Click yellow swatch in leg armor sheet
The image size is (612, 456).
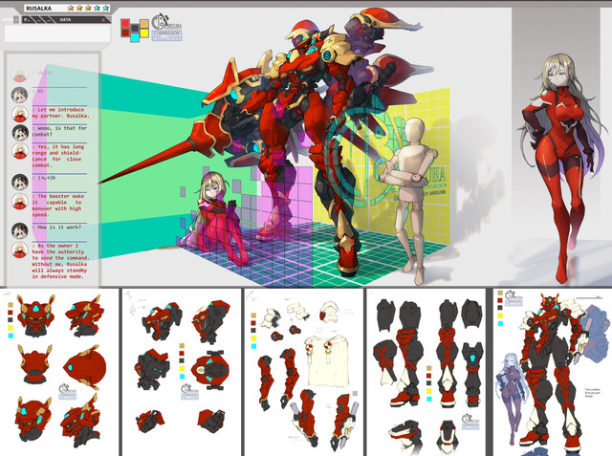[429, 391]
